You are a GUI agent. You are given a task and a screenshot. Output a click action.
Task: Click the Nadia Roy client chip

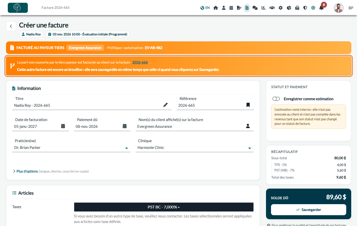coord(31,34)
